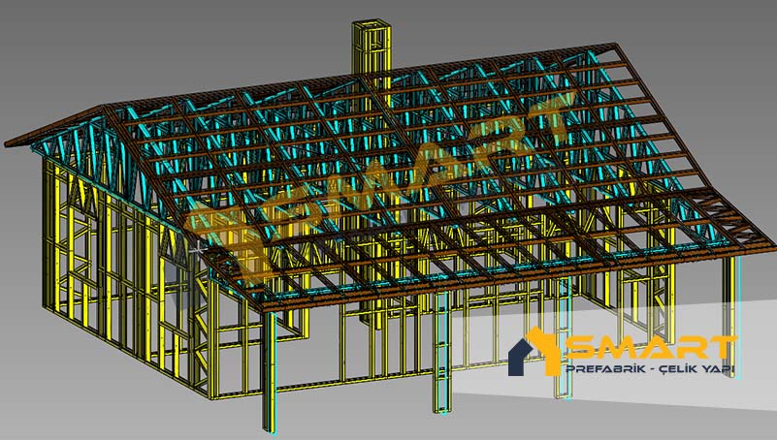Select the leftmost porch support column
Image resolution: width=777 pixels, height=440 pixels.
pos(270,372)
